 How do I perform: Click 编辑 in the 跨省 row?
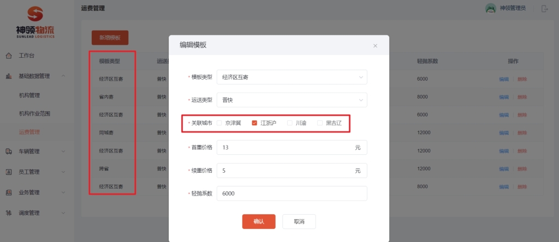coord(504,168)
